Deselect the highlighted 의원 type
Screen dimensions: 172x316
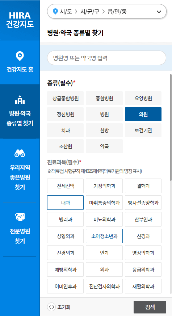click(x=143, y=114)
